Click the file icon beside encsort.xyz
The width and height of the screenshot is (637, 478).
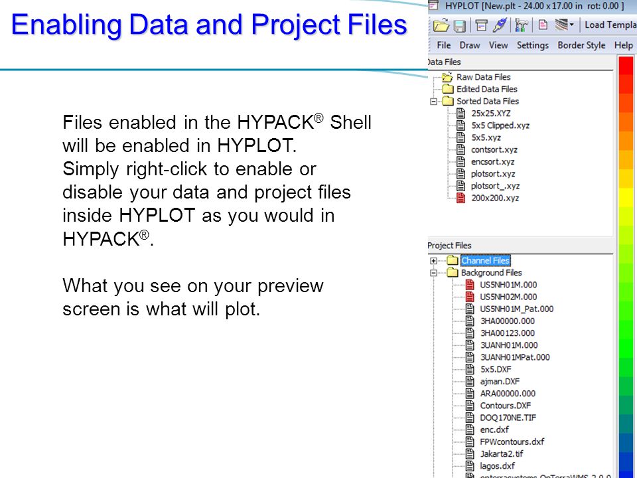pyautogui.click(x=460, y=162)
